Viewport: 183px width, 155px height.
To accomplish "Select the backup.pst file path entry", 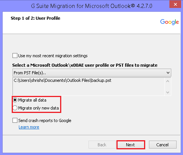I will (62, 80).
